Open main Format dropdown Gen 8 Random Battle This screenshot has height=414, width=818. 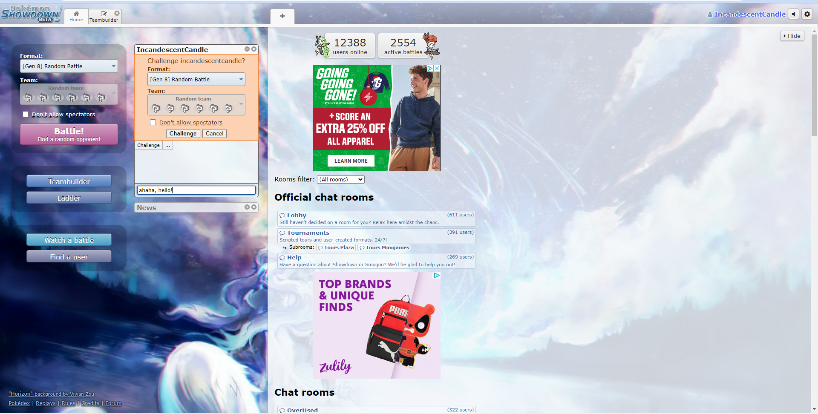tap(69, 66)
